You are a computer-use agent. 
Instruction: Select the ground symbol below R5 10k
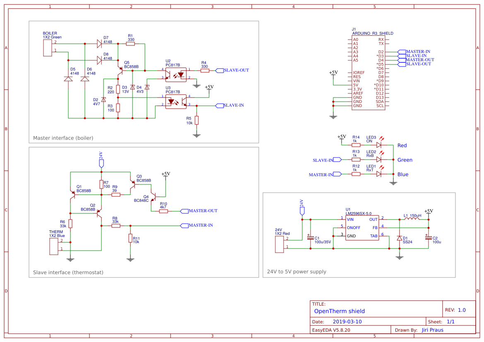coord(196,134)
